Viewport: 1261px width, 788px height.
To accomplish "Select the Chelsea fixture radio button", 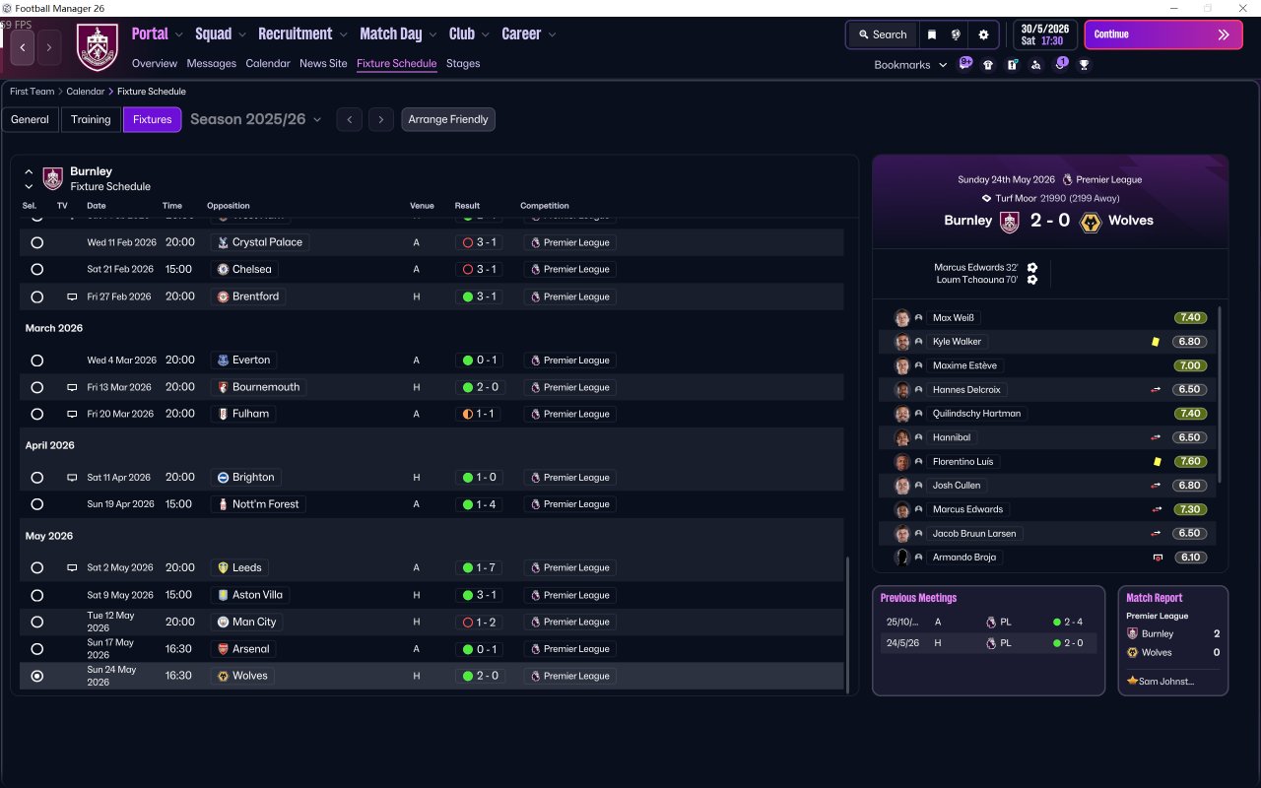I will click(37, 270).
